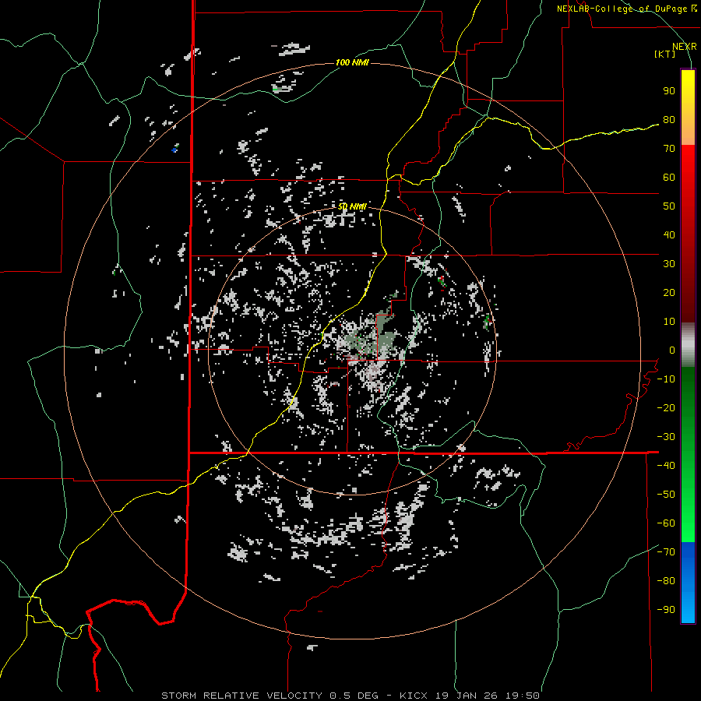Click the 90 value on velocity scale

pos(669,91)
